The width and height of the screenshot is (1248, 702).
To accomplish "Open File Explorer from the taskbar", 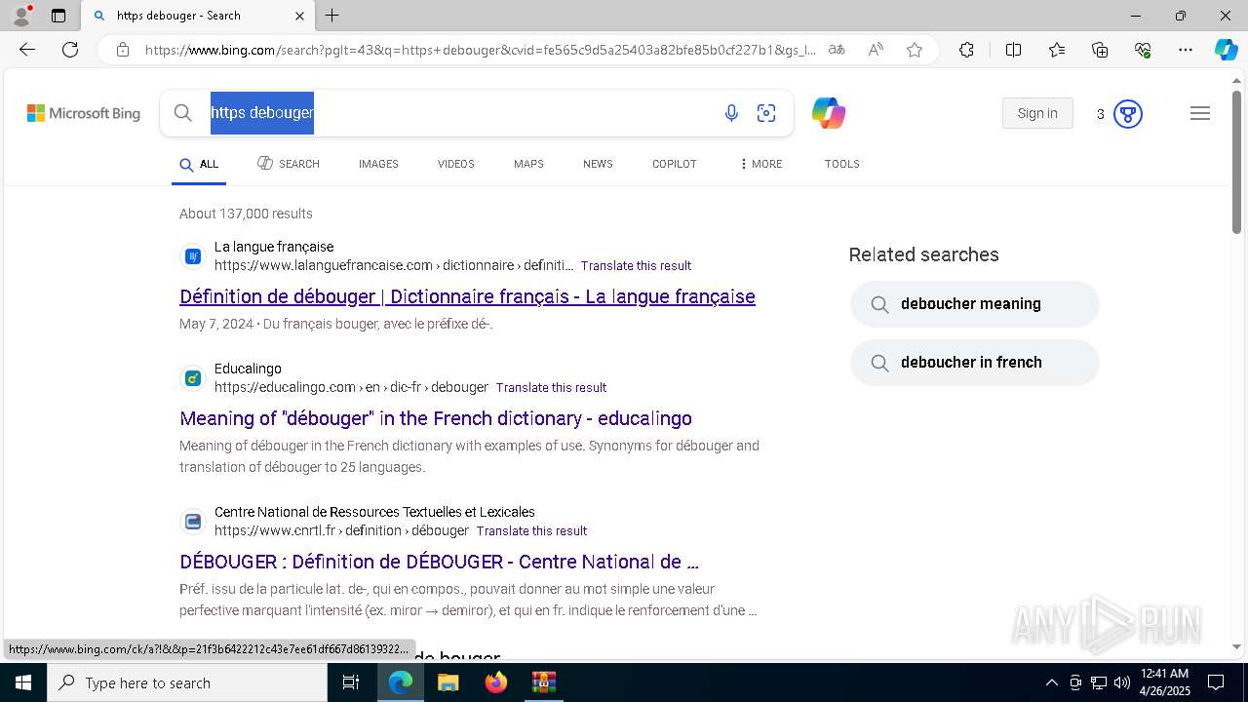I will coord(448,682).
